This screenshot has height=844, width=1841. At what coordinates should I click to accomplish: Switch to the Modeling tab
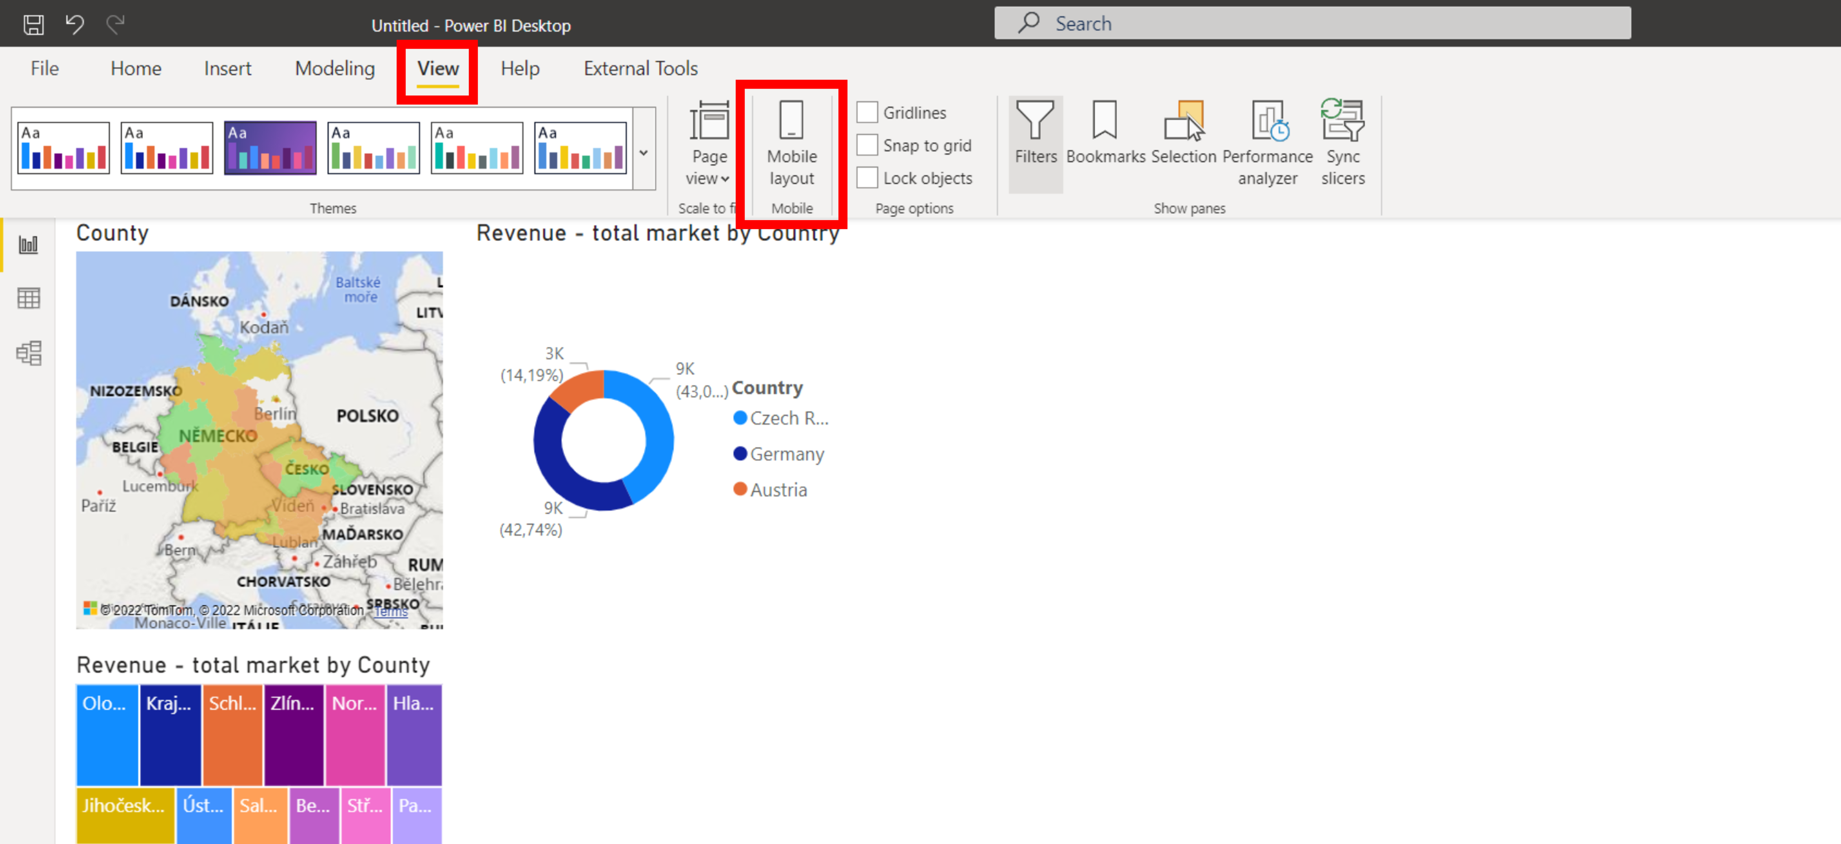334,68
